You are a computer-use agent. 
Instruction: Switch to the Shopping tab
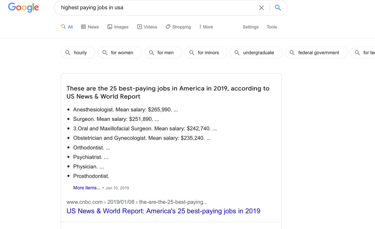tap(178, 27)
